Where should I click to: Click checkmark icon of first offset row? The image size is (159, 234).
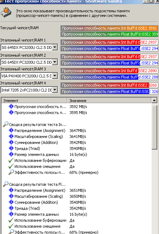pyautogui.click(x=11, y=166)
